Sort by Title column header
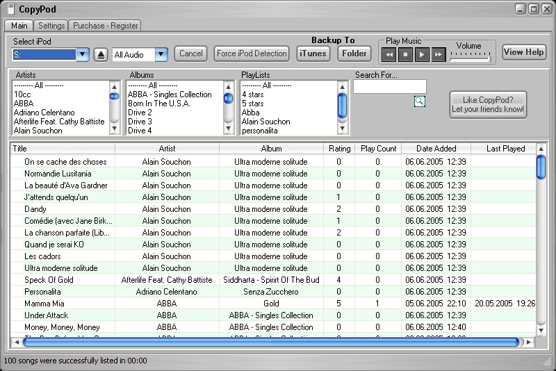Screen dimensions: 556x371 tap(63, 149)
